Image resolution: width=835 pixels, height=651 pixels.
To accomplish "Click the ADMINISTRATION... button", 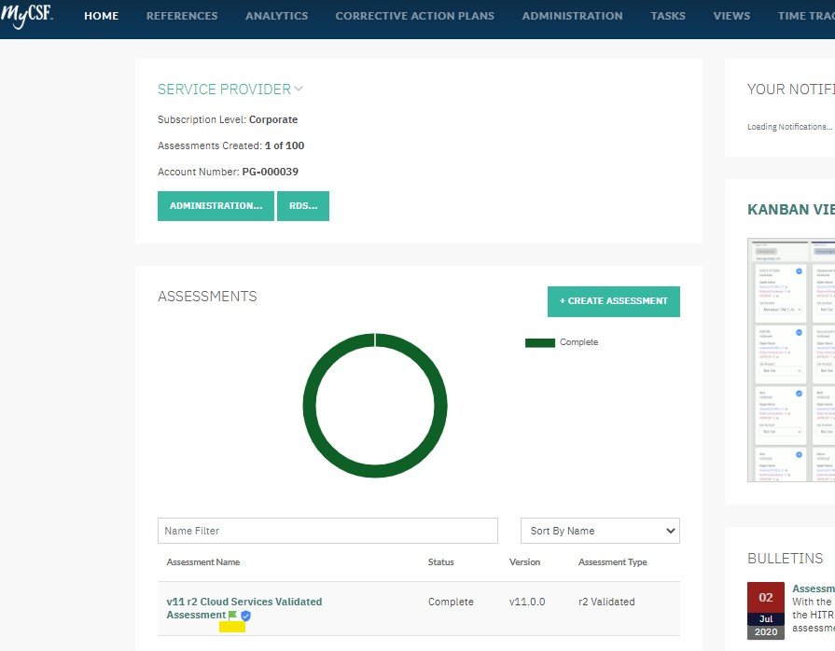I will (x=216, y=206).
